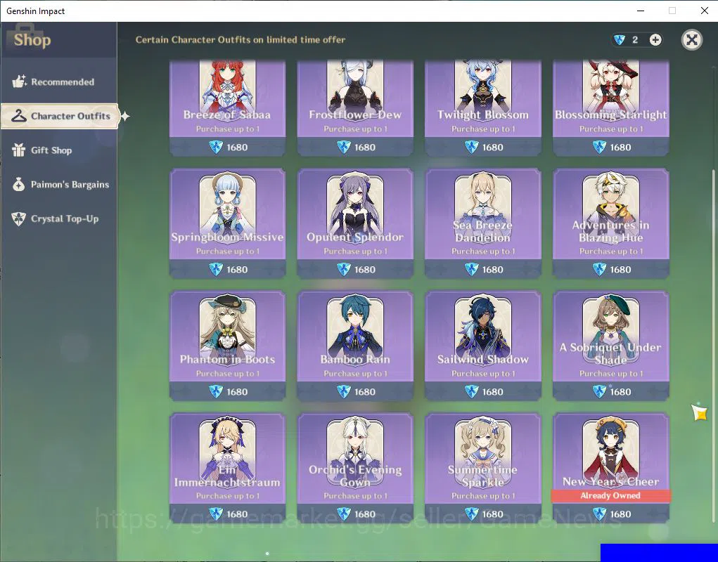Maximize the Genshin Impact window
Image resolution: width=718 pixels, height=562 pixels.
click(x=672, y=11)
